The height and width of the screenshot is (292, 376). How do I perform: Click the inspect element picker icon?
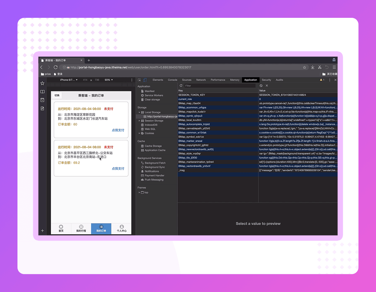tap(139, 80)
